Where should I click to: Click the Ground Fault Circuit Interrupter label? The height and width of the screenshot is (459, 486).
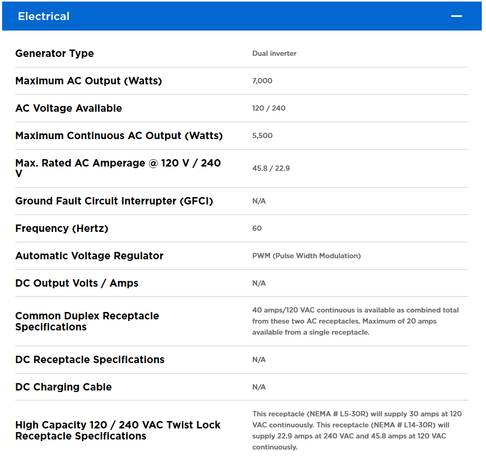114,201
